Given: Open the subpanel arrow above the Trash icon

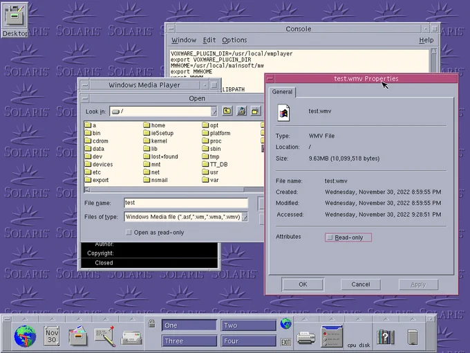Looking at the screenshot, I should (413, 319).
